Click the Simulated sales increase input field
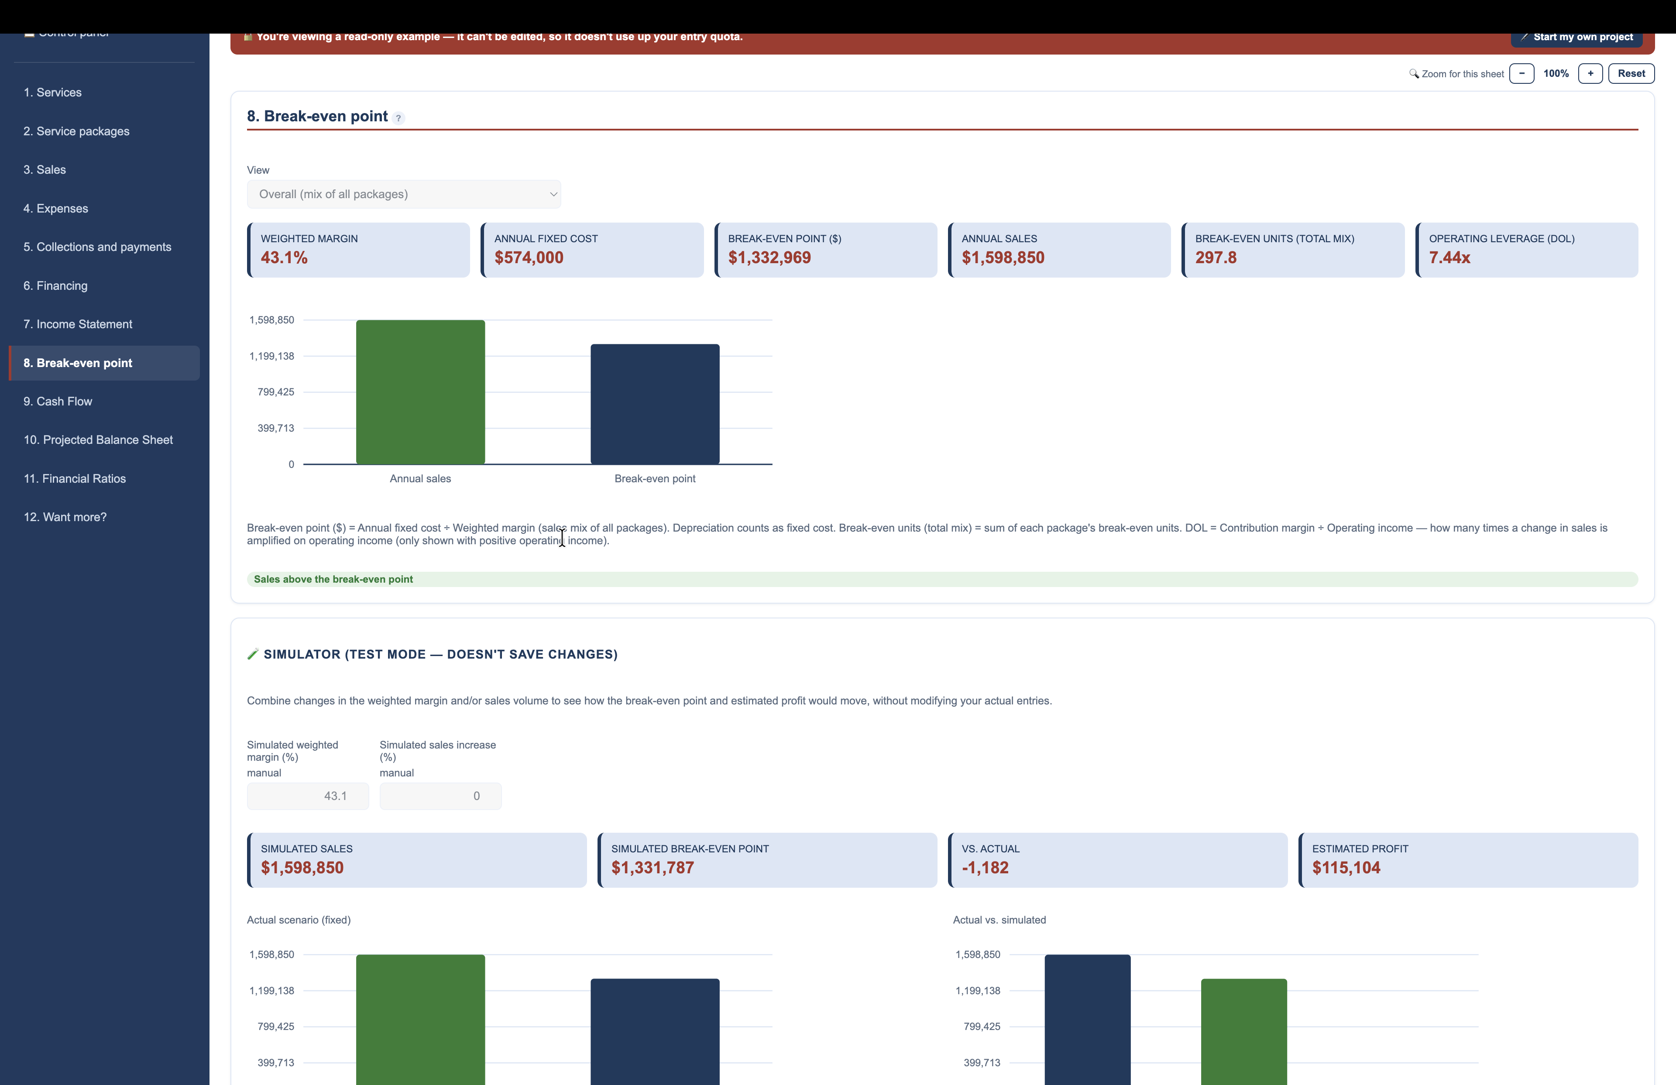The width and height of the screenshot is (1676, 1085). click(x=440, y=796)
